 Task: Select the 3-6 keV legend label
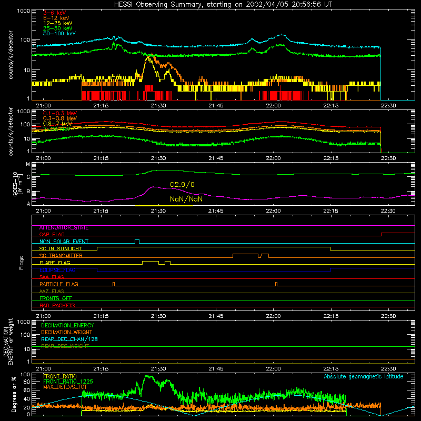[x=54, y=13]
